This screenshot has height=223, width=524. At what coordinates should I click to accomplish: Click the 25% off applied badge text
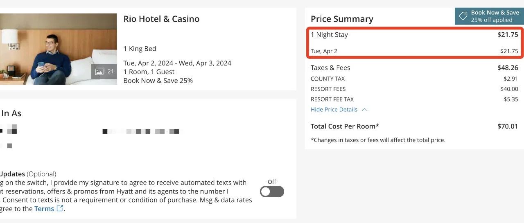[491, 20]
